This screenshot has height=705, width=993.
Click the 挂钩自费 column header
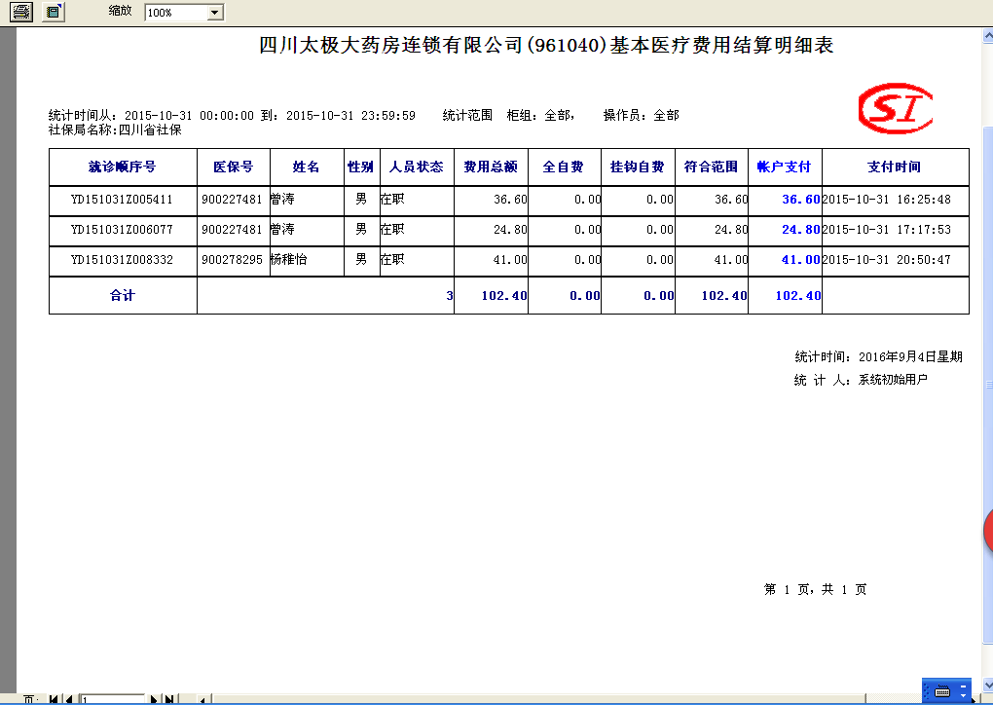tap(637, 167)
